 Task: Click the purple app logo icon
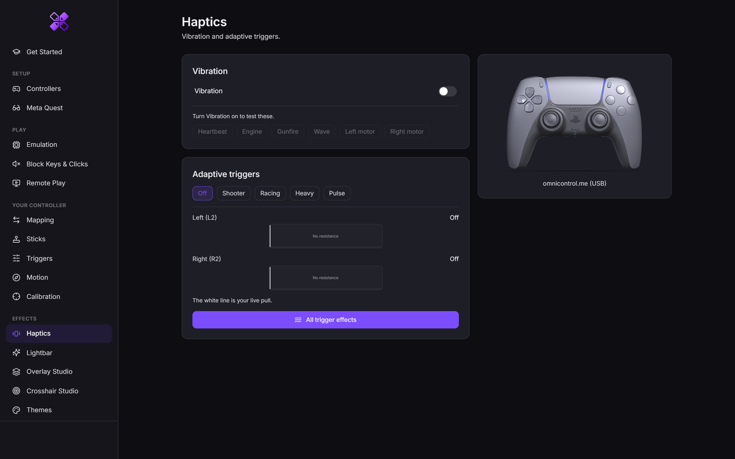point(59,21)
